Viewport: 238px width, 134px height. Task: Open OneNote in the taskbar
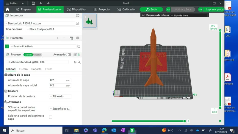tap(123, 130)
